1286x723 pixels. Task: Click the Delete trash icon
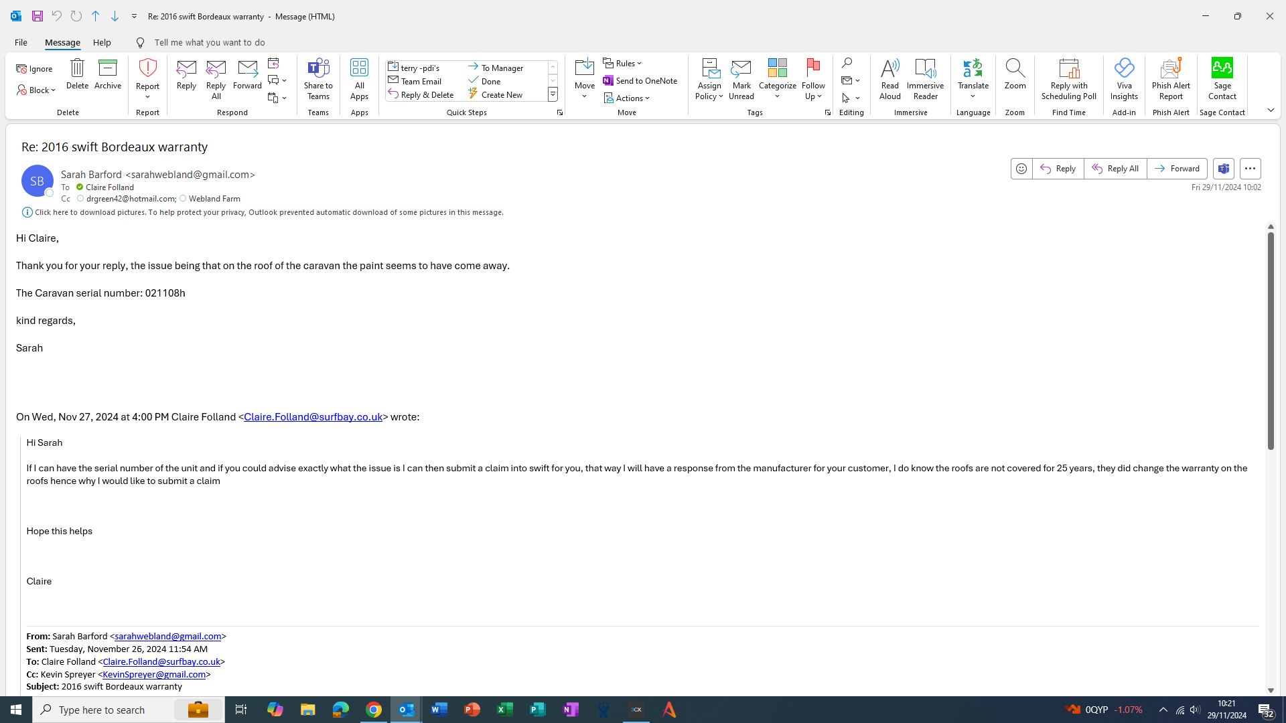[x=77, y=68]
